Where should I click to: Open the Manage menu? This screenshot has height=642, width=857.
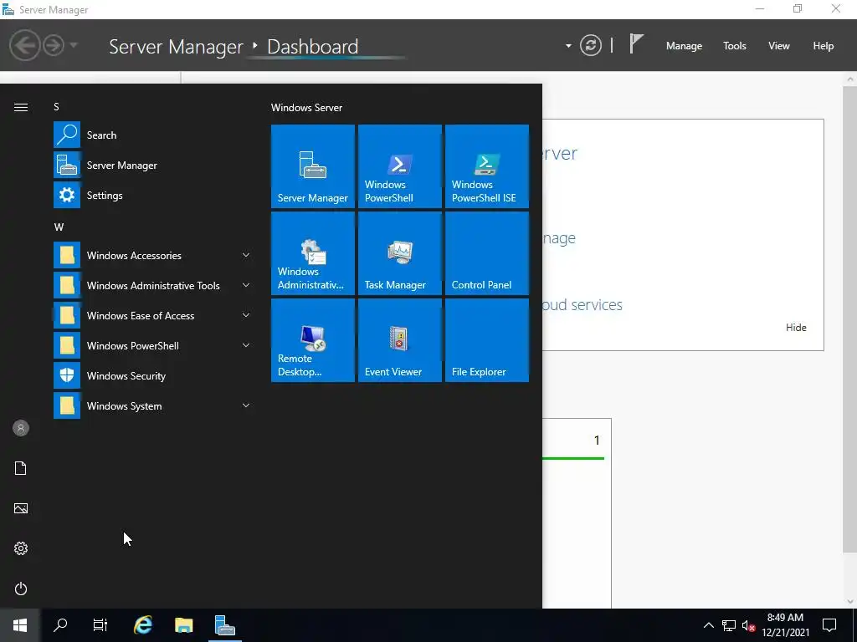coord(684,46)
